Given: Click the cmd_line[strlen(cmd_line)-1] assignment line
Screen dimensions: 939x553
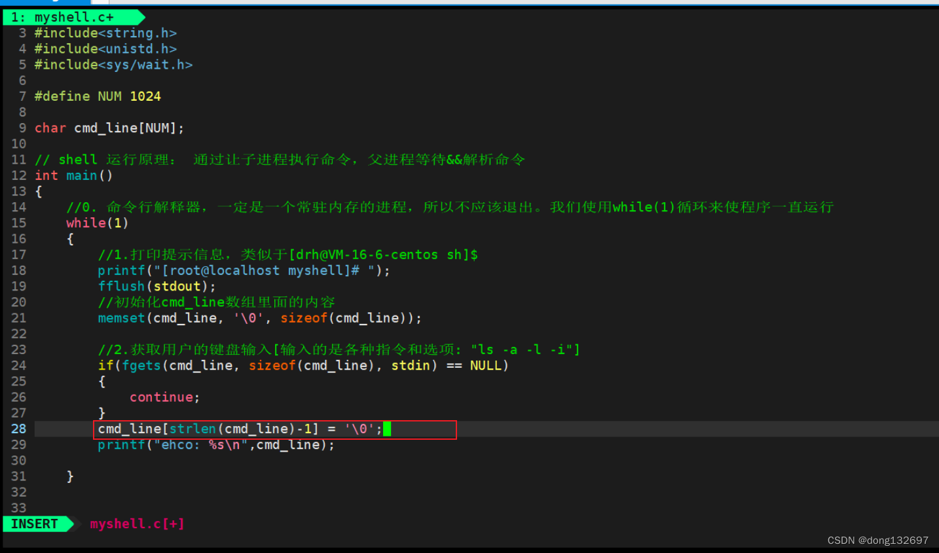Looking at the screenshot, I should click(x=240, y=429).
